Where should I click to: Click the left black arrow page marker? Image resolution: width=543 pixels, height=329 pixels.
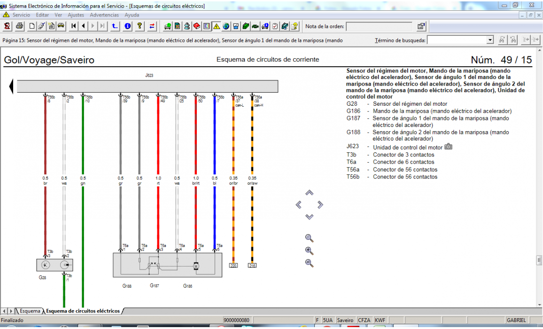click(x=10, y=86)
